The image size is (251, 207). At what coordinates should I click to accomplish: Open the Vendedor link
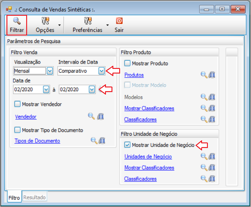tap(26, 117)
